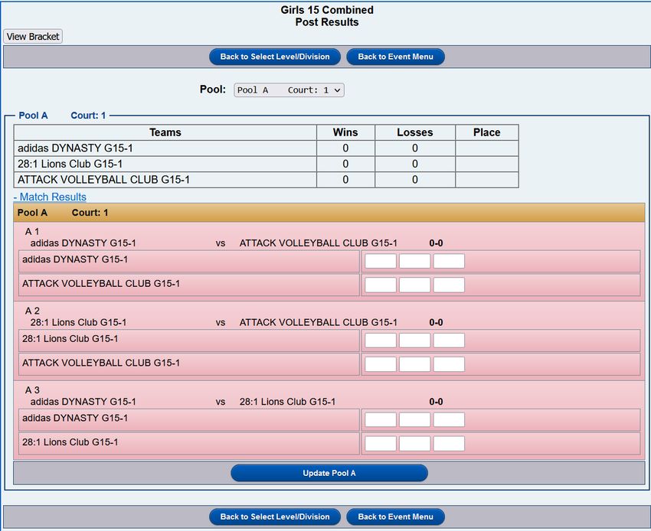The image size is (651, 531).
Task: Open top Back to Event Menu button
Action: point(395,57)
